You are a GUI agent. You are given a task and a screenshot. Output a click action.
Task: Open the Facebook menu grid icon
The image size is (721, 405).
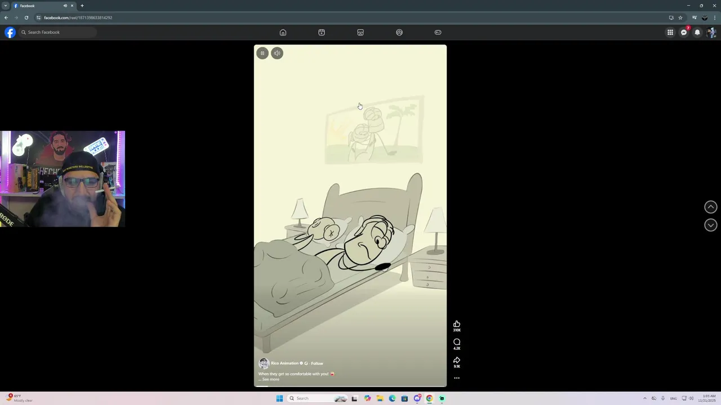[670, 32]
